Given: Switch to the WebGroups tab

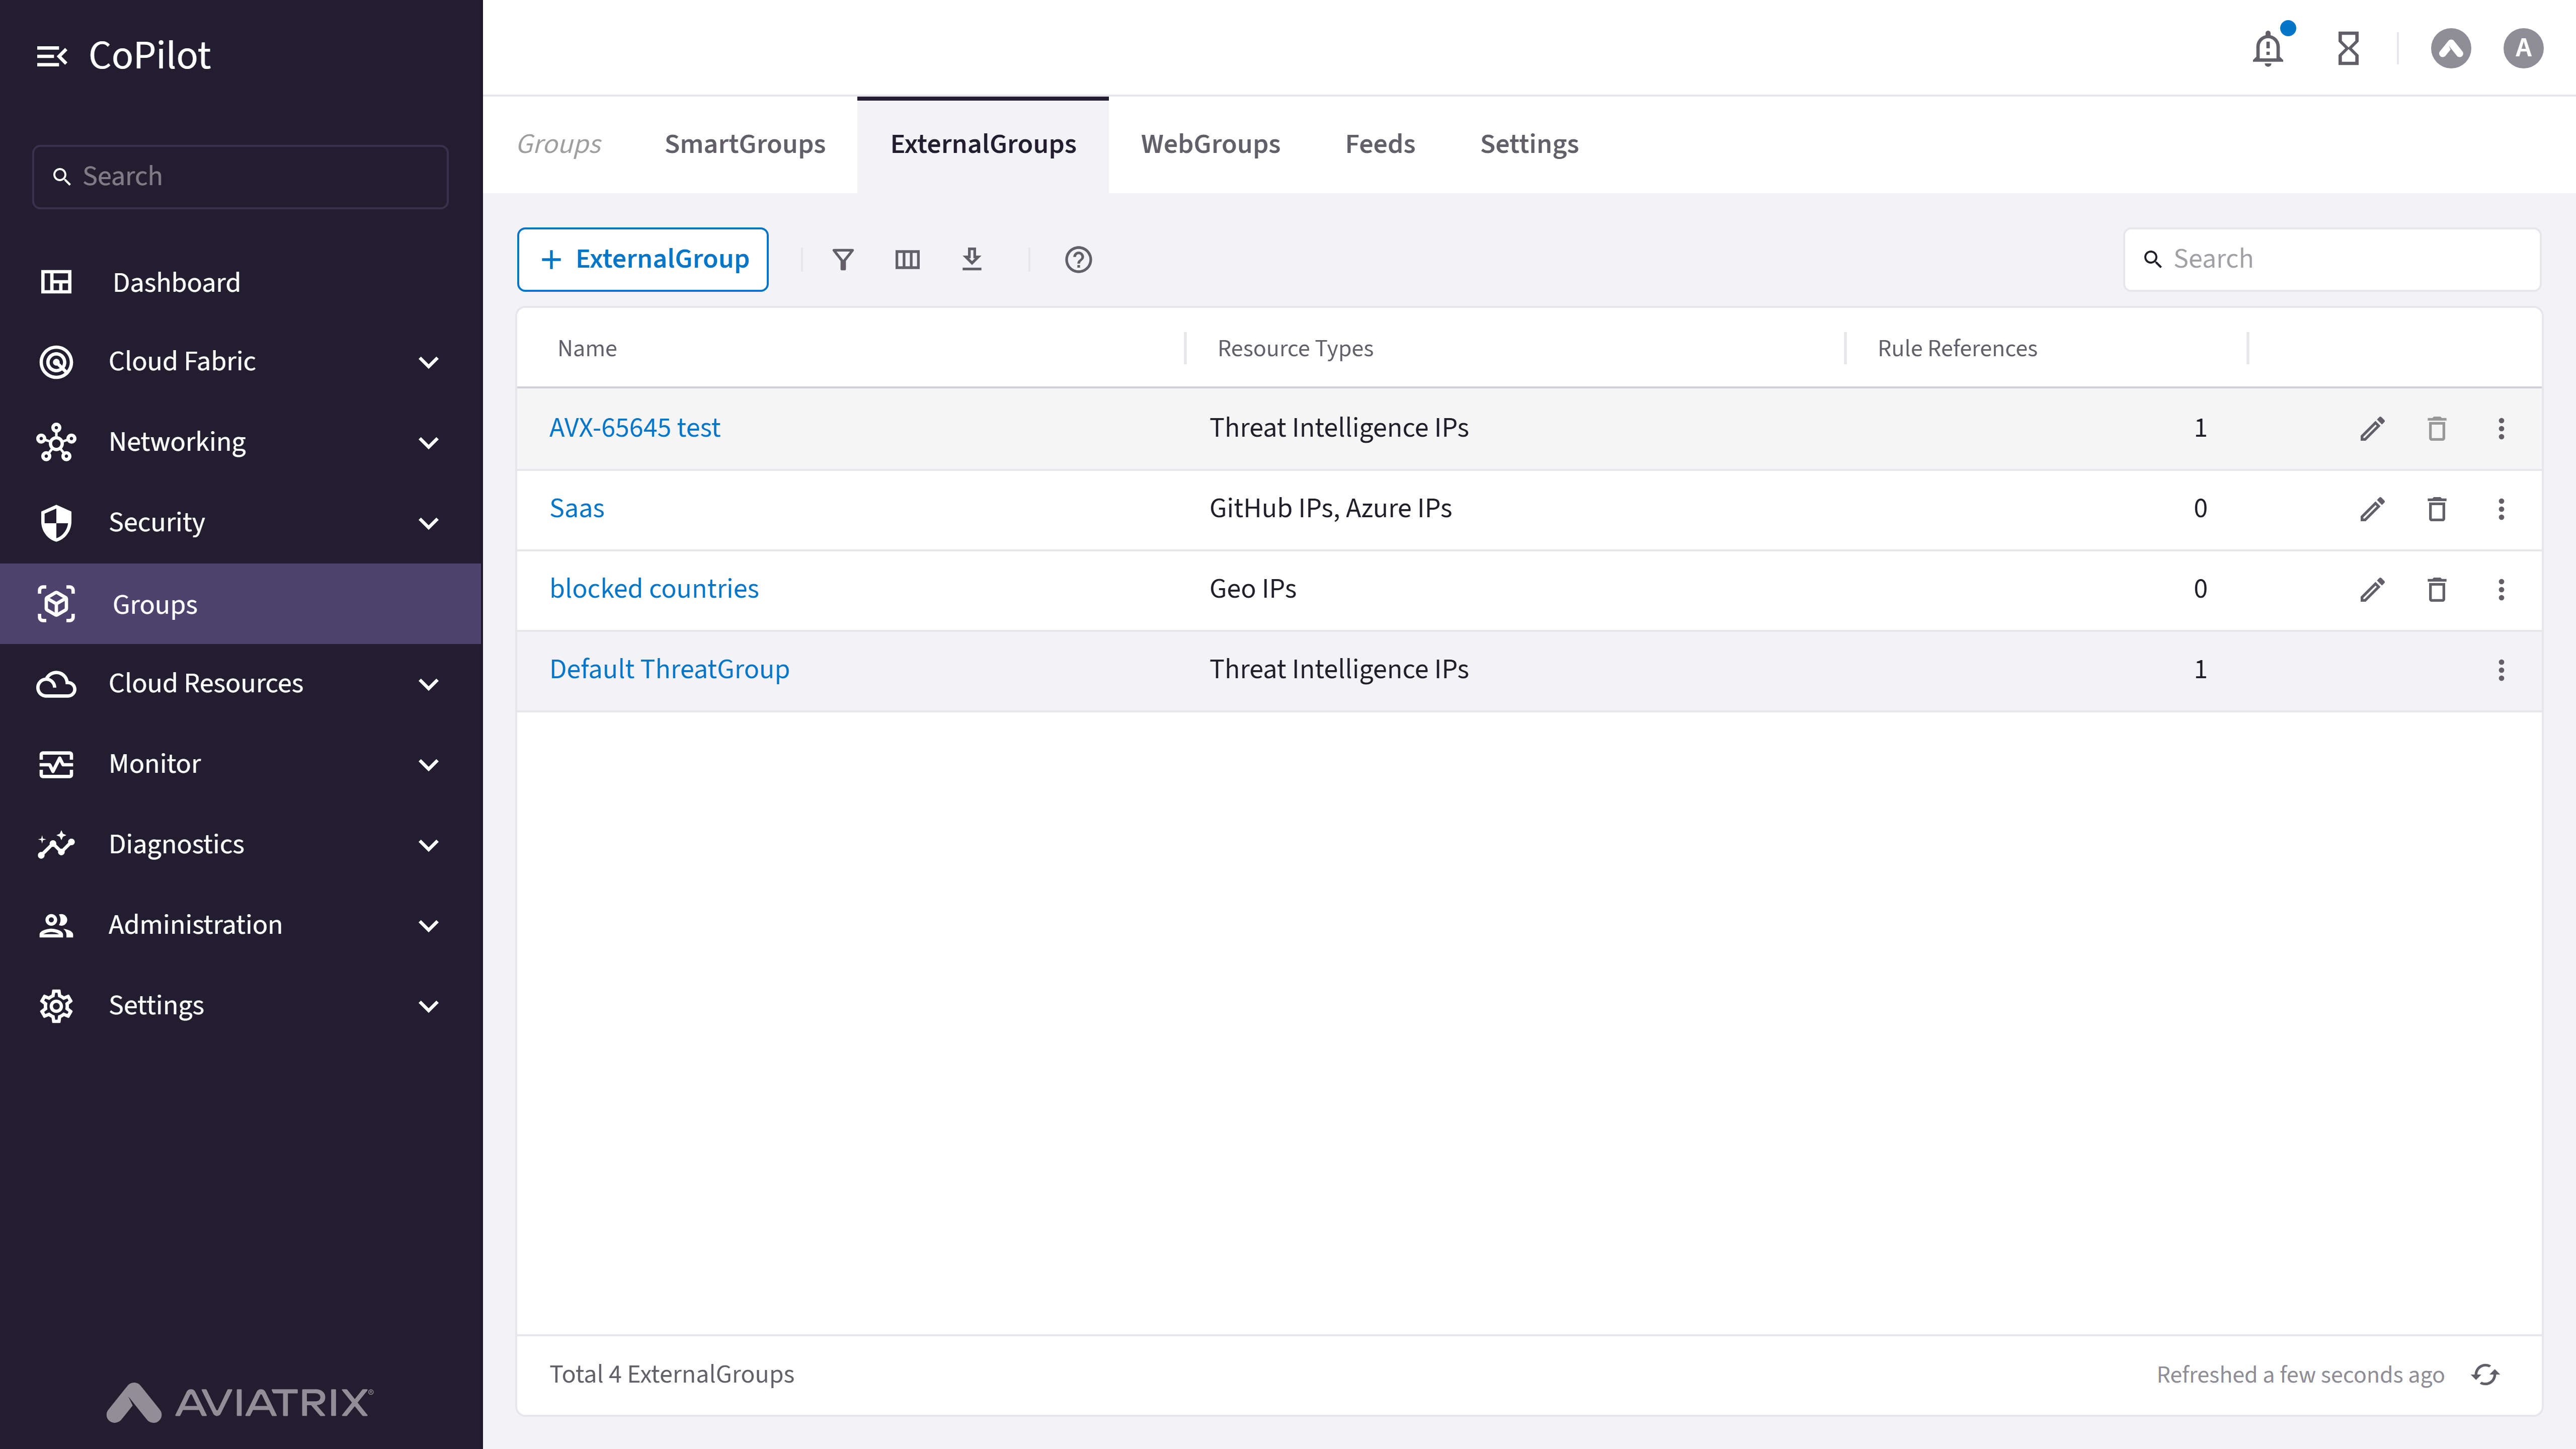Looking at the screenshot, I should (x=1210, y=145).
